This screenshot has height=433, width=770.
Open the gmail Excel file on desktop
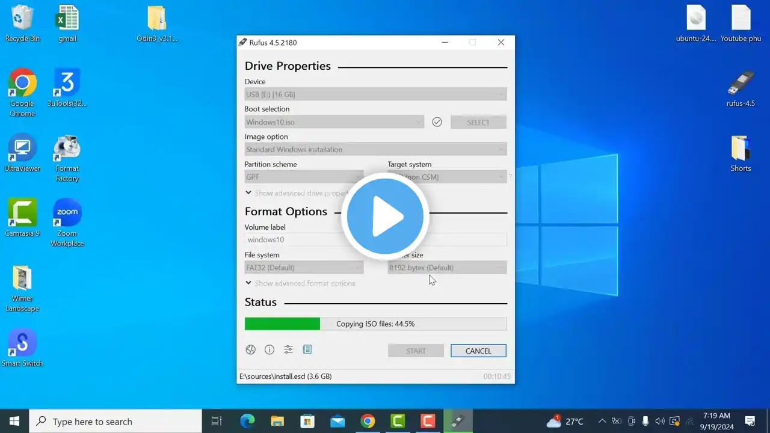67,24
